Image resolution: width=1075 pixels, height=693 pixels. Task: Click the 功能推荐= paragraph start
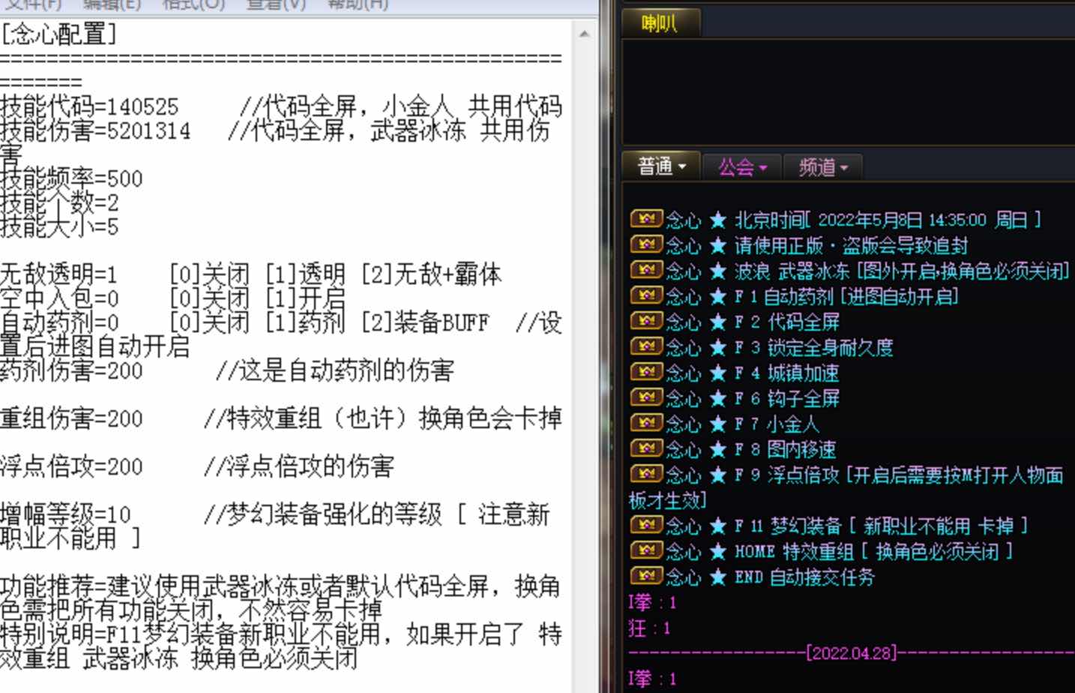click(x=52, y=586)
